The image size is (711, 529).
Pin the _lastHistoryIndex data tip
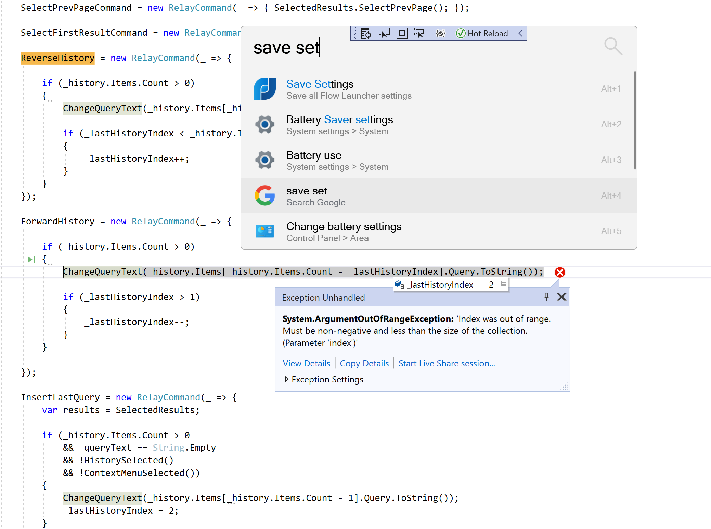point(503,284)
